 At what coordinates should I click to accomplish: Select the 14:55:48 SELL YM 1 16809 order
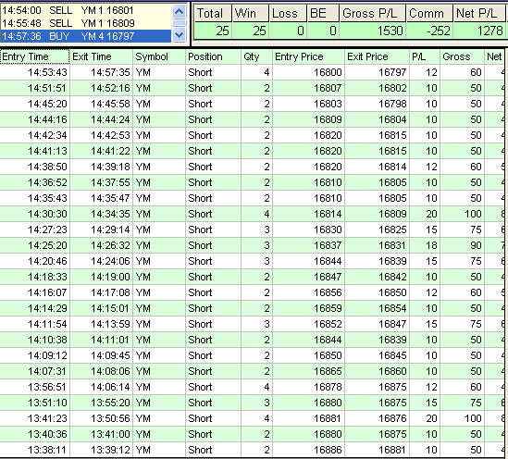pyautogui.click(x=85, y=23)
